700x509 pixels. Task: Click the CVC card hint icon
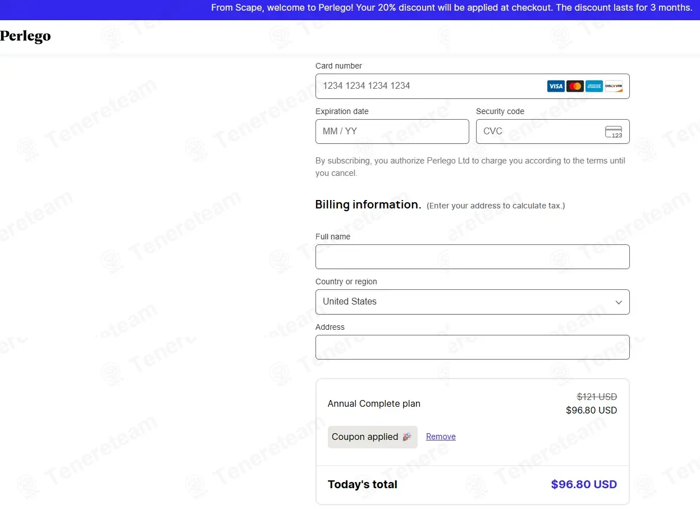point(614,132)
